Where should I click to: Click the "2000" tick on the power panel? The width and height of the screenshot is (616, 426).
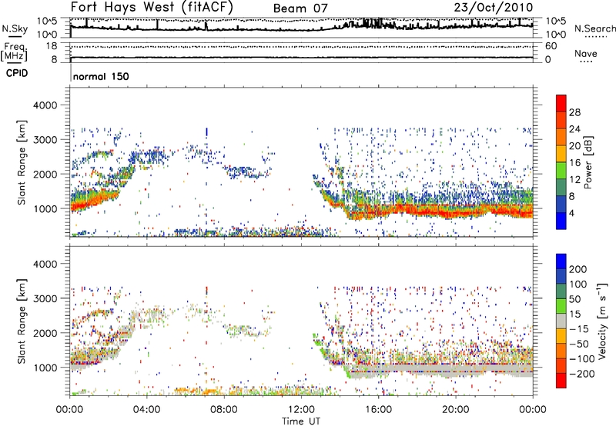(x=45, y=174)
